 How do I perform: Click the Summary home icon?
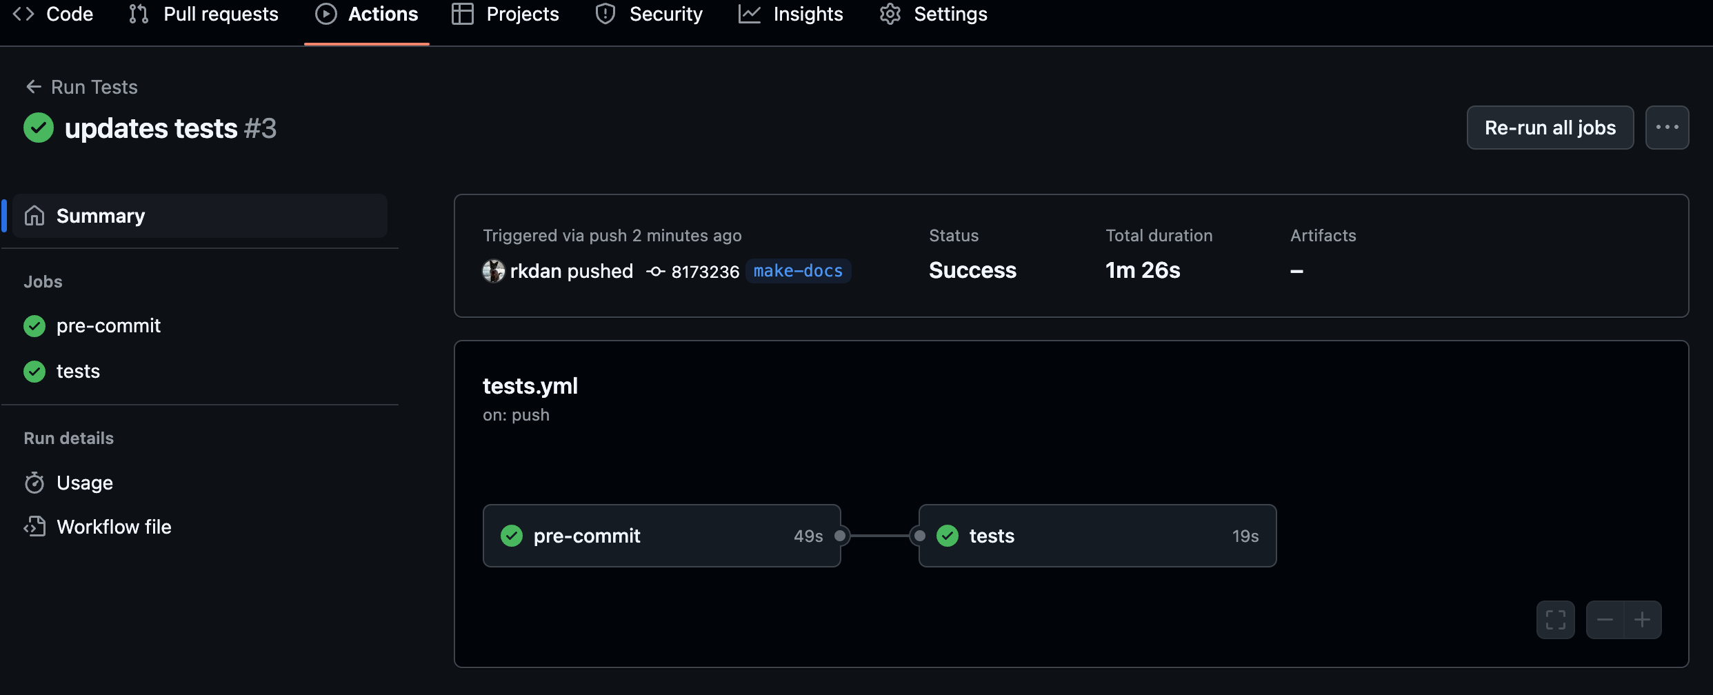tap(34, 216)
